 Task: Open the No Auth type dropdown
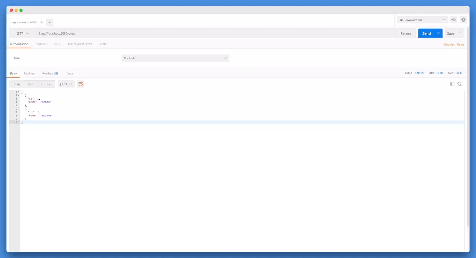pos(175,58)
